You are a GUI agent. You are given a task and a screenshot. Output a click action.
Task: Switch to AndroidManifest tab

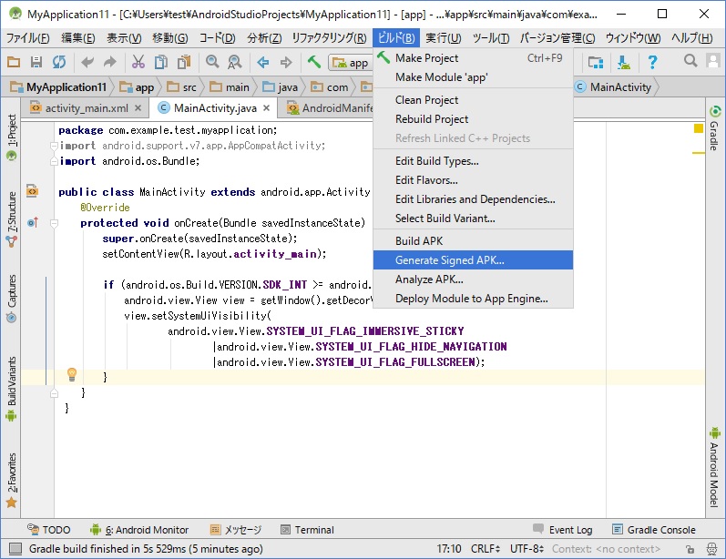pyautogui.click(x=331, y=108)
